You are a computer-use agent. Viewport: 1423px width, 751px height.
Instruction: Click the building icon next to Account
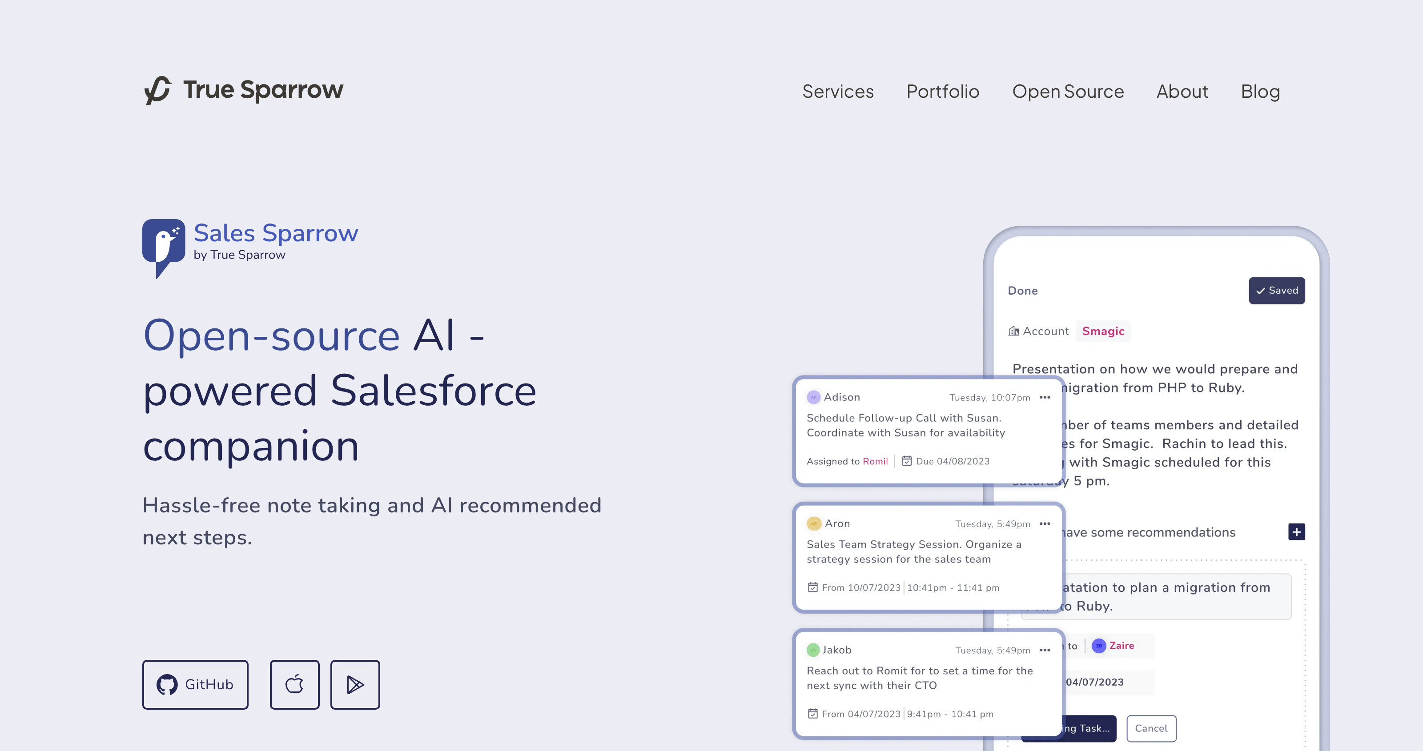click(x=1014, y=332)
